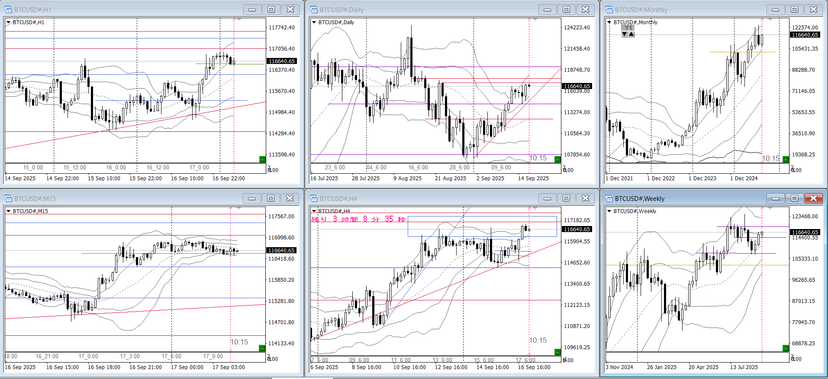
Task: Toggle the green minus box on Weekly chart
Action: click(786, 348)
